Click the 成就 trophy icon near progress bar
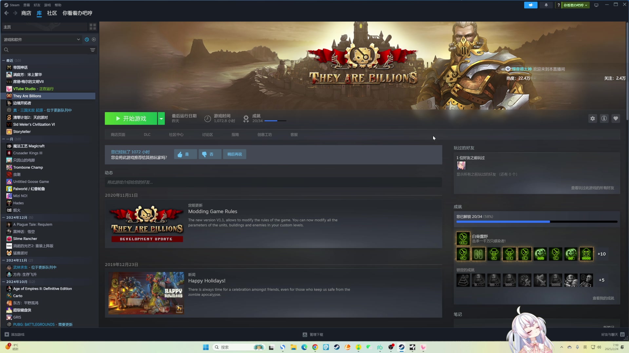629x353 pixels. point(246,119)
